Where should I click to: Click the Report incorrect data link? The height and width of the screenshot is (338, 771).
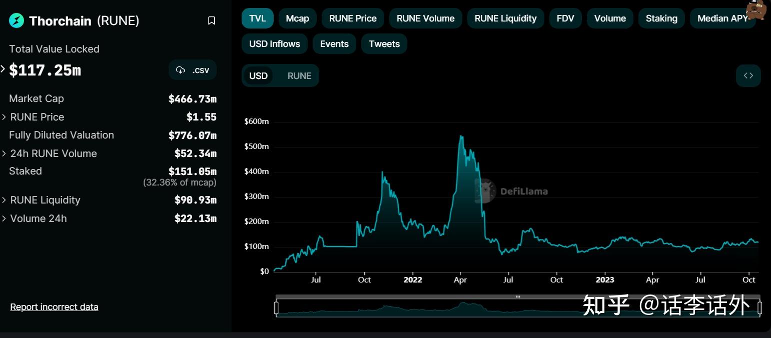(54, 306)
